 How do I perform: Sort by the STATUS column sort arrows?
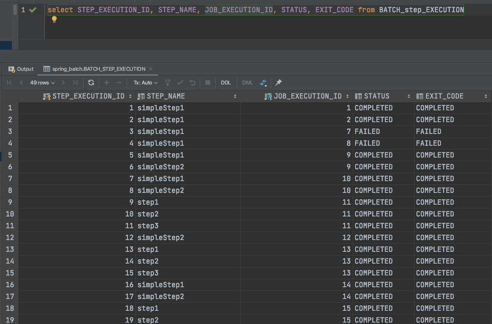point(409,96)
